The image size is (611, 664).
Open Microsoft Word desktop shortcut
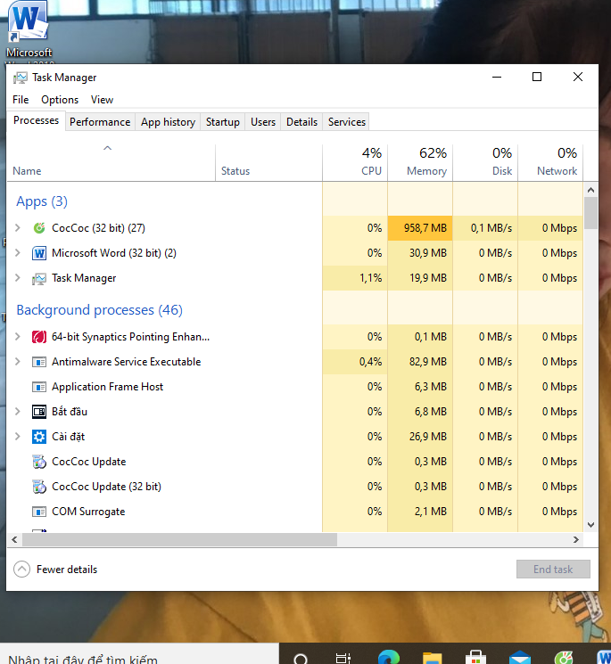pos(29,32)
